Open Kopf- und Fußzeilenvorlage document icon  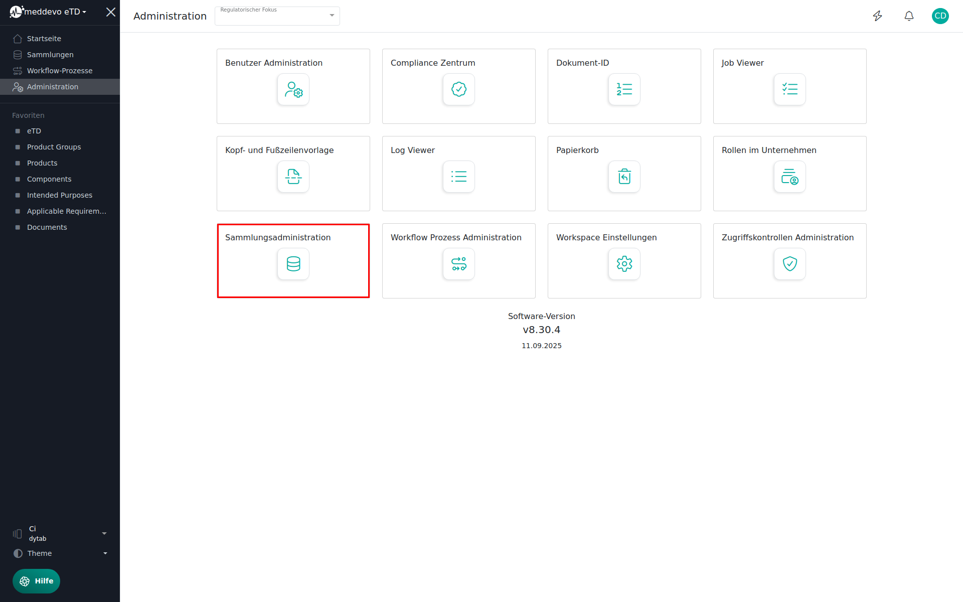(293, 177)
